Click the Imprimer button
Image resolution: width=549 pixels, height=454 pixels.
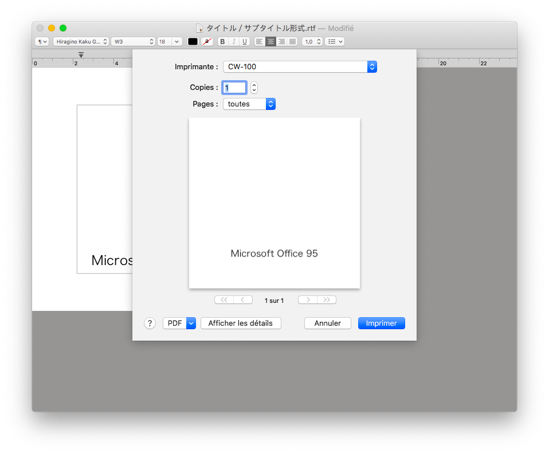coord(381,323)
